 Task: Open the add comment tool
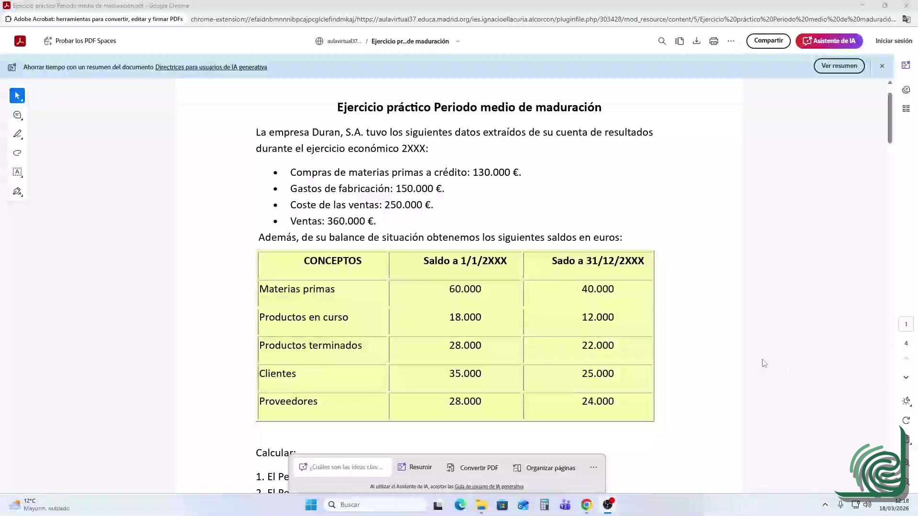click(x=17, y=115)
